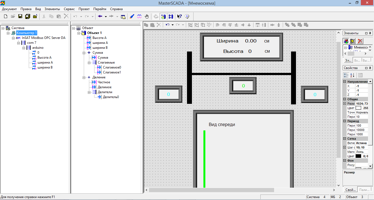Click the Save All icon
The height and width of the screenshot is (200, 374).
(28, 16)
